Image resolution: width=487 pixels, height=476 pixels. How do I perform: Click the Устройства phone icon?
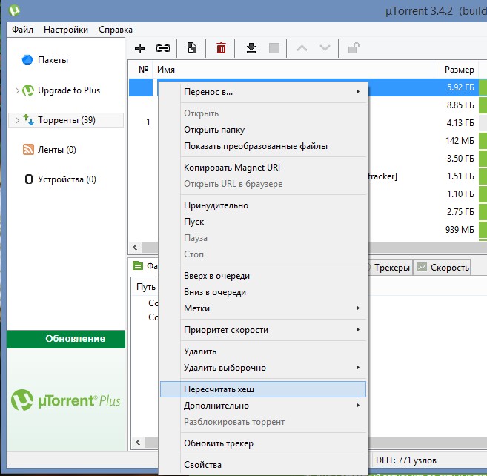point(29,179)
